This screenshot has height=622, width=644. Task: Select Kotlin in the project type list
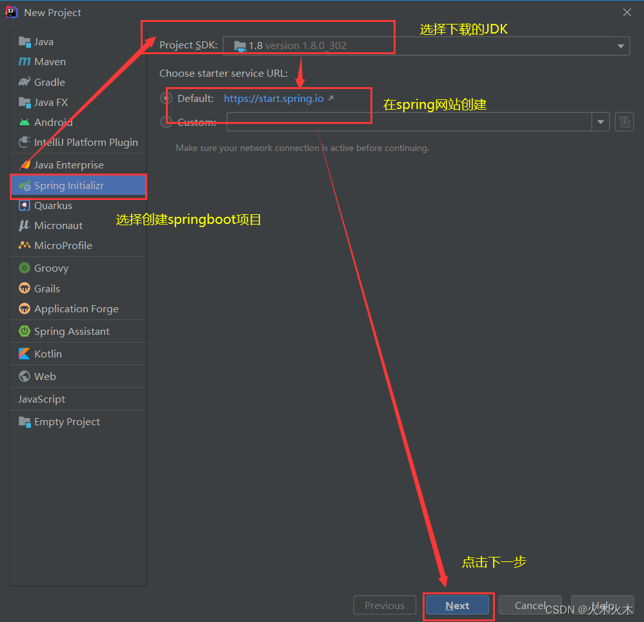point(48,354)
